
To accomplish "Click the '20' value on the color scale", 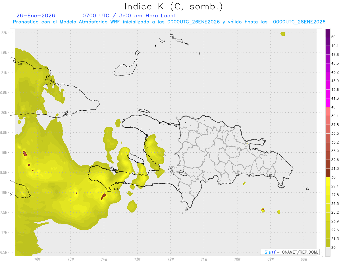I will coord(334,247).
